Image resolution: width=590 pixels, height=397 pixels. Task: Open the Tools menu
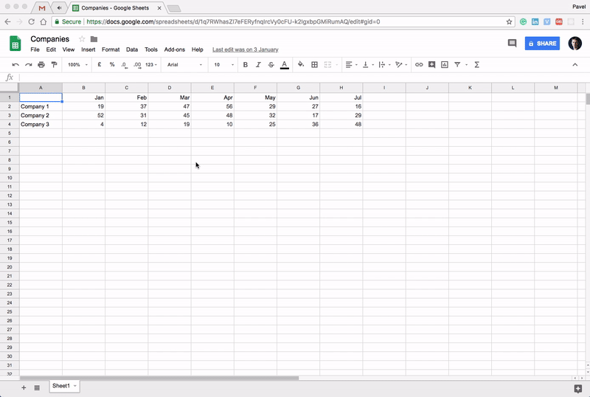point(151,49)
